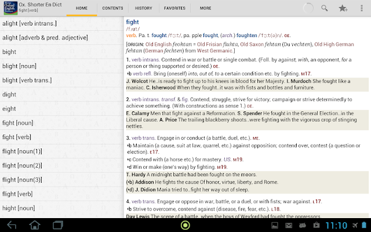371x232 pixels.
Task: Select the 'eight' word entry
Action: tap(62, 108)
